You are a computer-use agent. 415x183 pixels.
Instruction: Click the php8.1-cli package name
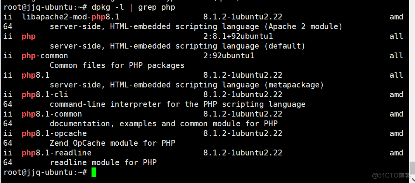coord(45,94)
